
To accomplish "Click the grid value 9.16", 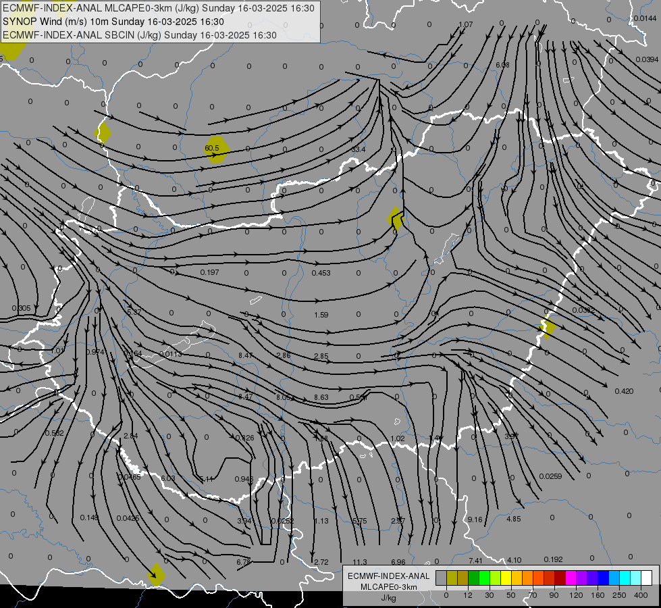I will pyautogui.click(x=475, y=520).
